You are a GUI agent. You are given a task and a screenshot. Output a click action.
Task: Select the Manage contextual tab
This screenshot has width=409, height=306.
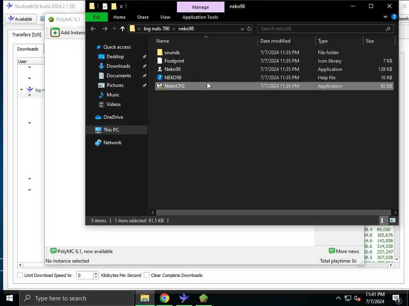click(201, 7)
